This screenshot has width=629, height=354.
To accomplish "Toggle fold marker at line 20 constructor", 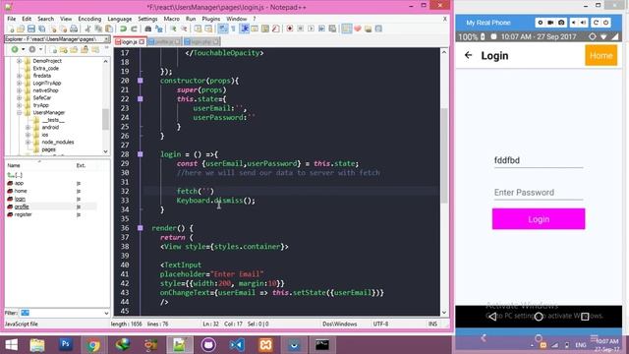I will click(x=140, y=81).
